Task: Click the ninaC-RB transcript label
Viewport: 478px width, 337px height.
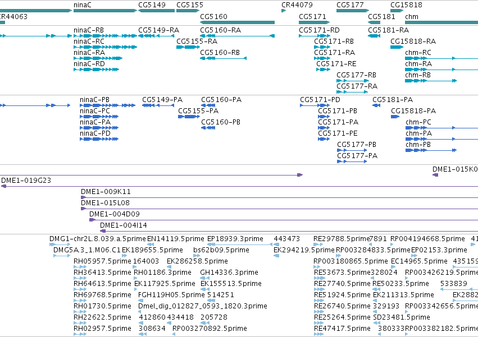Action: point(89,30)
